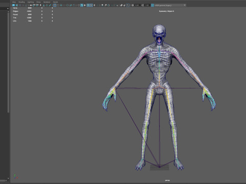Open the View panel menu
Image resolution: width=246 pixels, height=184 pixels.
14,2
